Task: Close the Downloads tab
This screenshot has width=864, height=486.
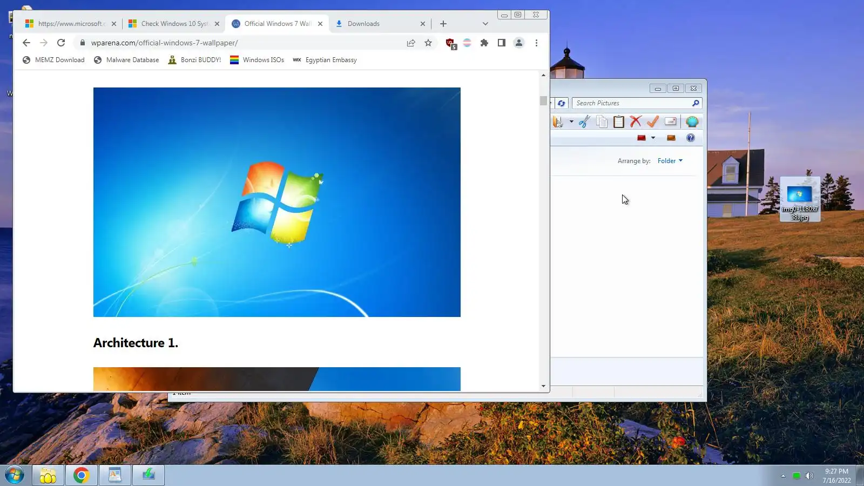Action: tap(423, 24)
